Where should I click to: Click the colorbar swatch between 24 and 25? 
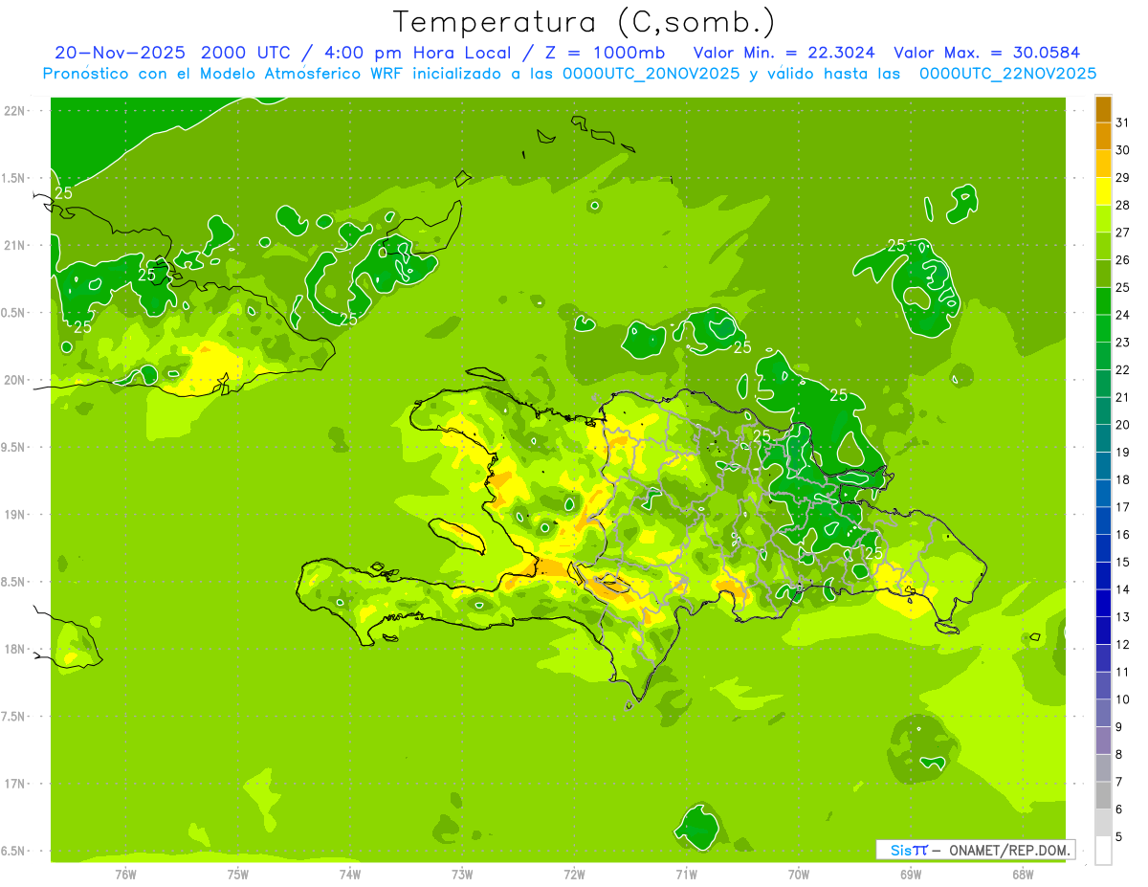pyautogui.click(x=1103, y=301)
